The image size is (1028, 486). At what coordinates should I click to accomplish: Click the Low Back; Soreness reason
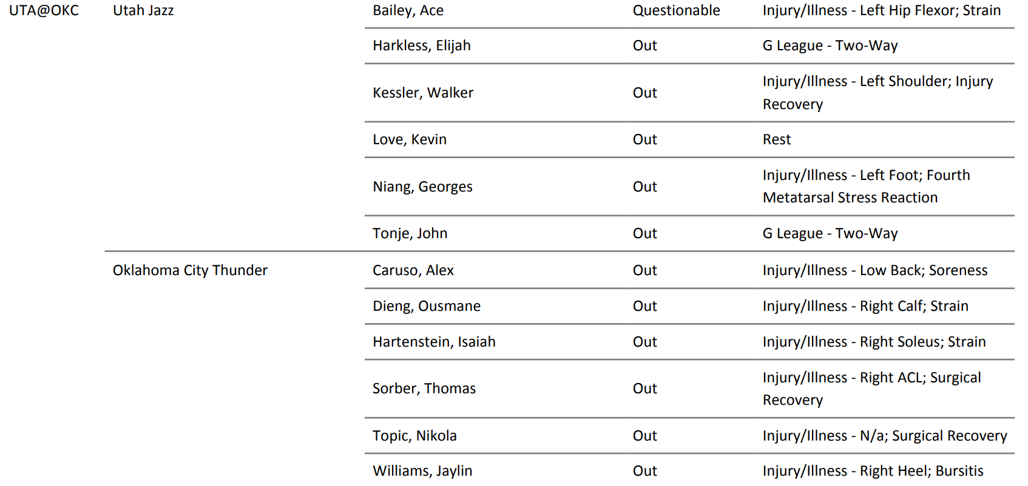point(874,270)
